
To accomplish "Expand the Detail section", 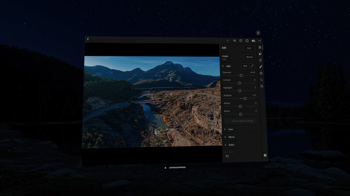I will (242, 145).
